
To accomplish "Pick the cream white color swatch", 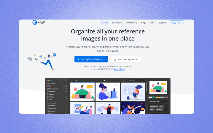I will 150,97.
